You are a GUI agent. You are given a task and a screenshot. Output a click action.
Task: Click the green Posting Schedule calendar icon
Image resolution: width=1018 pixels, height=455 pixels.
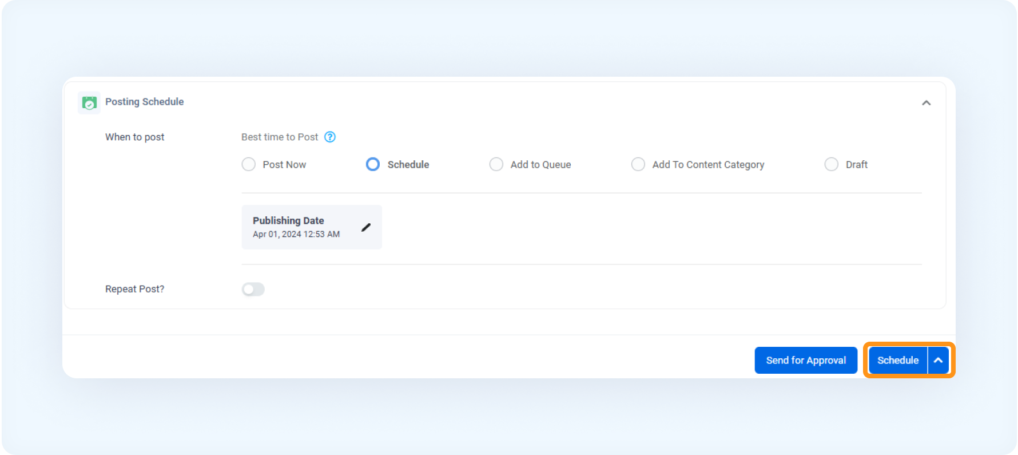89,102
